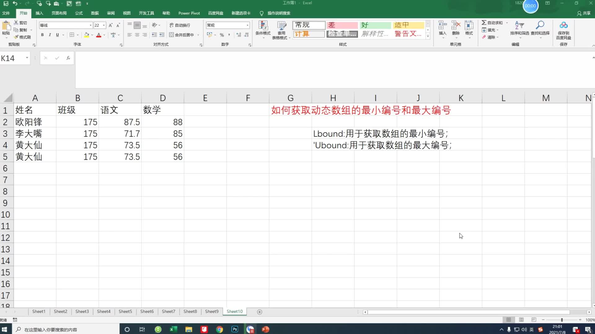Toggle Italic formatting
595x334 pixels.
coord(50,35)
